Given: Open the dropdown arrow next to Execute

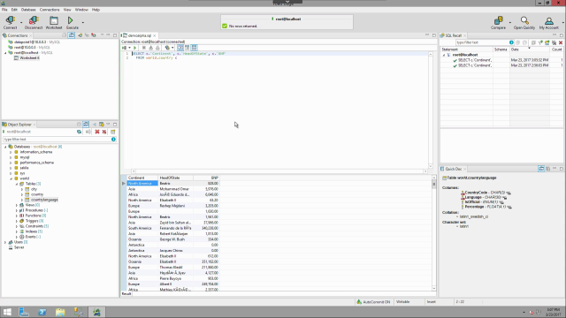Looking at the screenshot, I should [x=82, y=22].
